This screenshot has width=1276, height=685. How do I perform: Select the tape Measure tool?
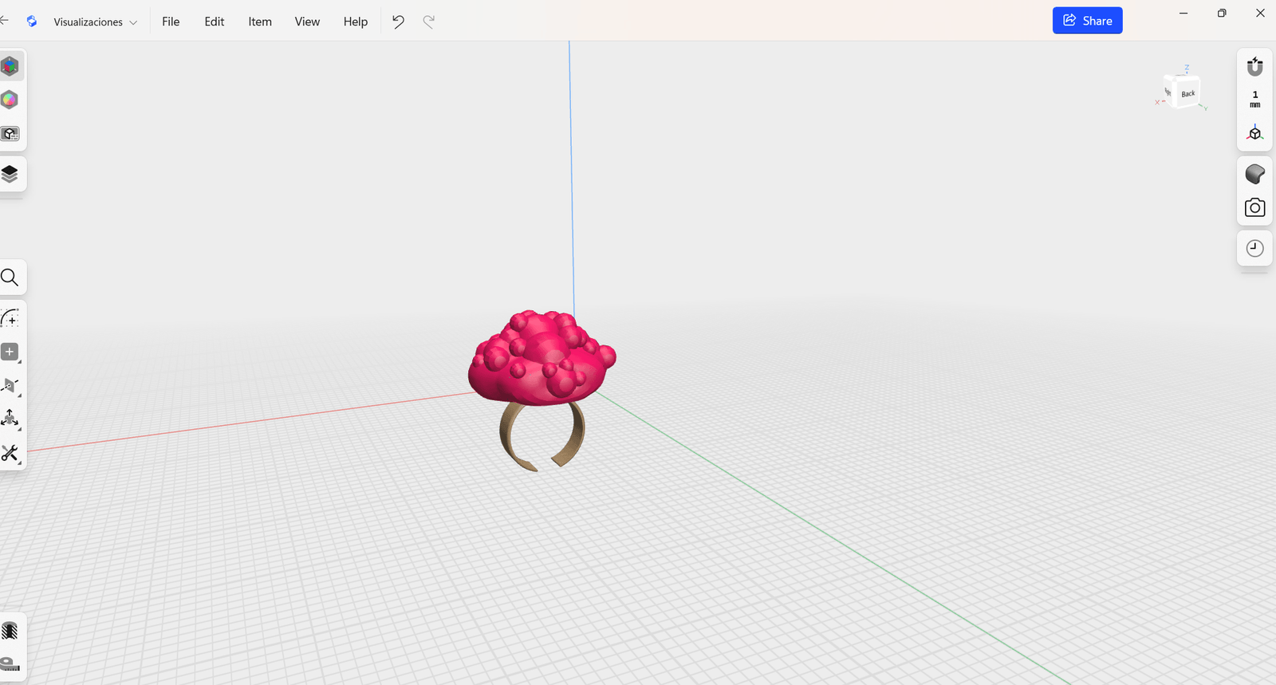click(10, 663)
